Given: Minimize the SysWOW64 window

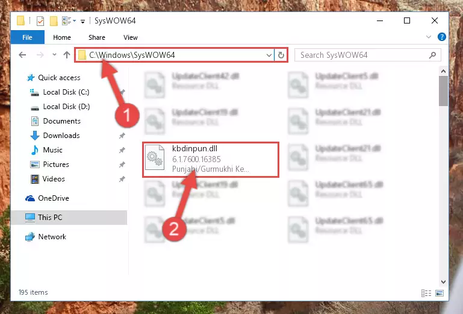Looking at the screenshot, I should 380,20.
